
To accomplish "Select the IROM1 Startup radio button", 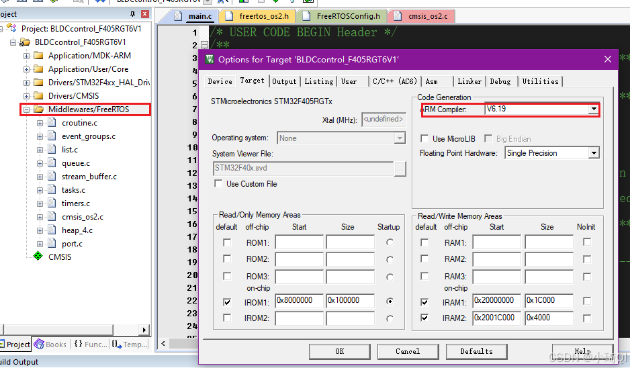I will (x=390, y=301).
